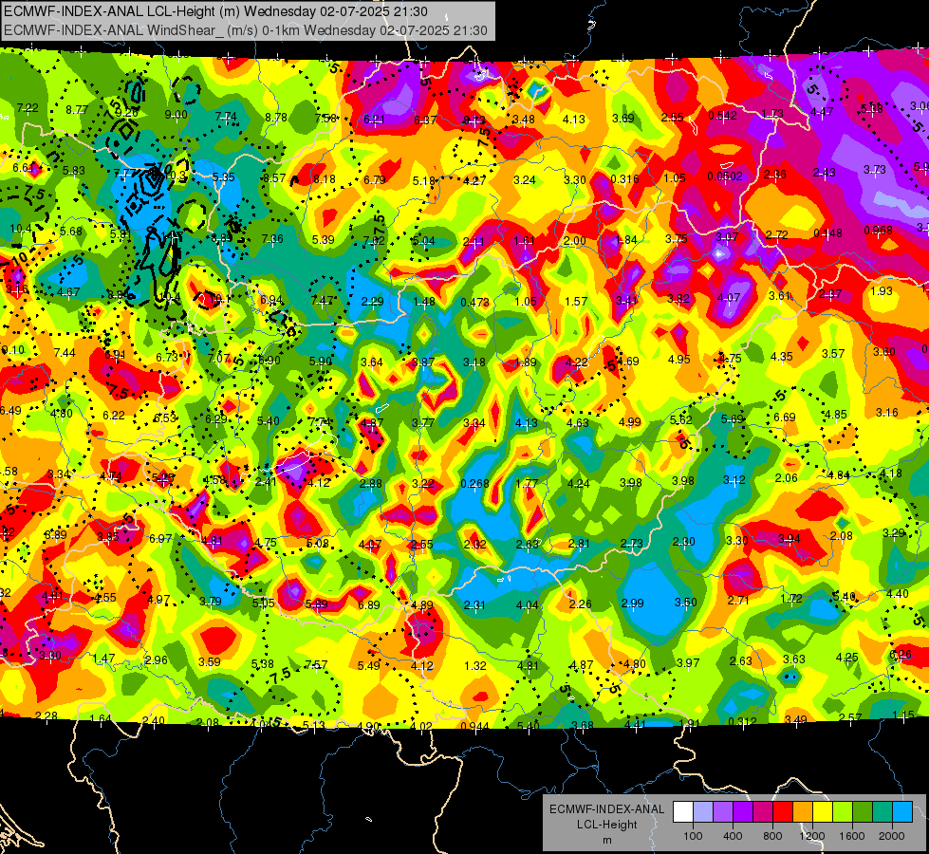Click the wind shear value '0.968'
Viewport: 929px width, 854px height.
[878, 230]
